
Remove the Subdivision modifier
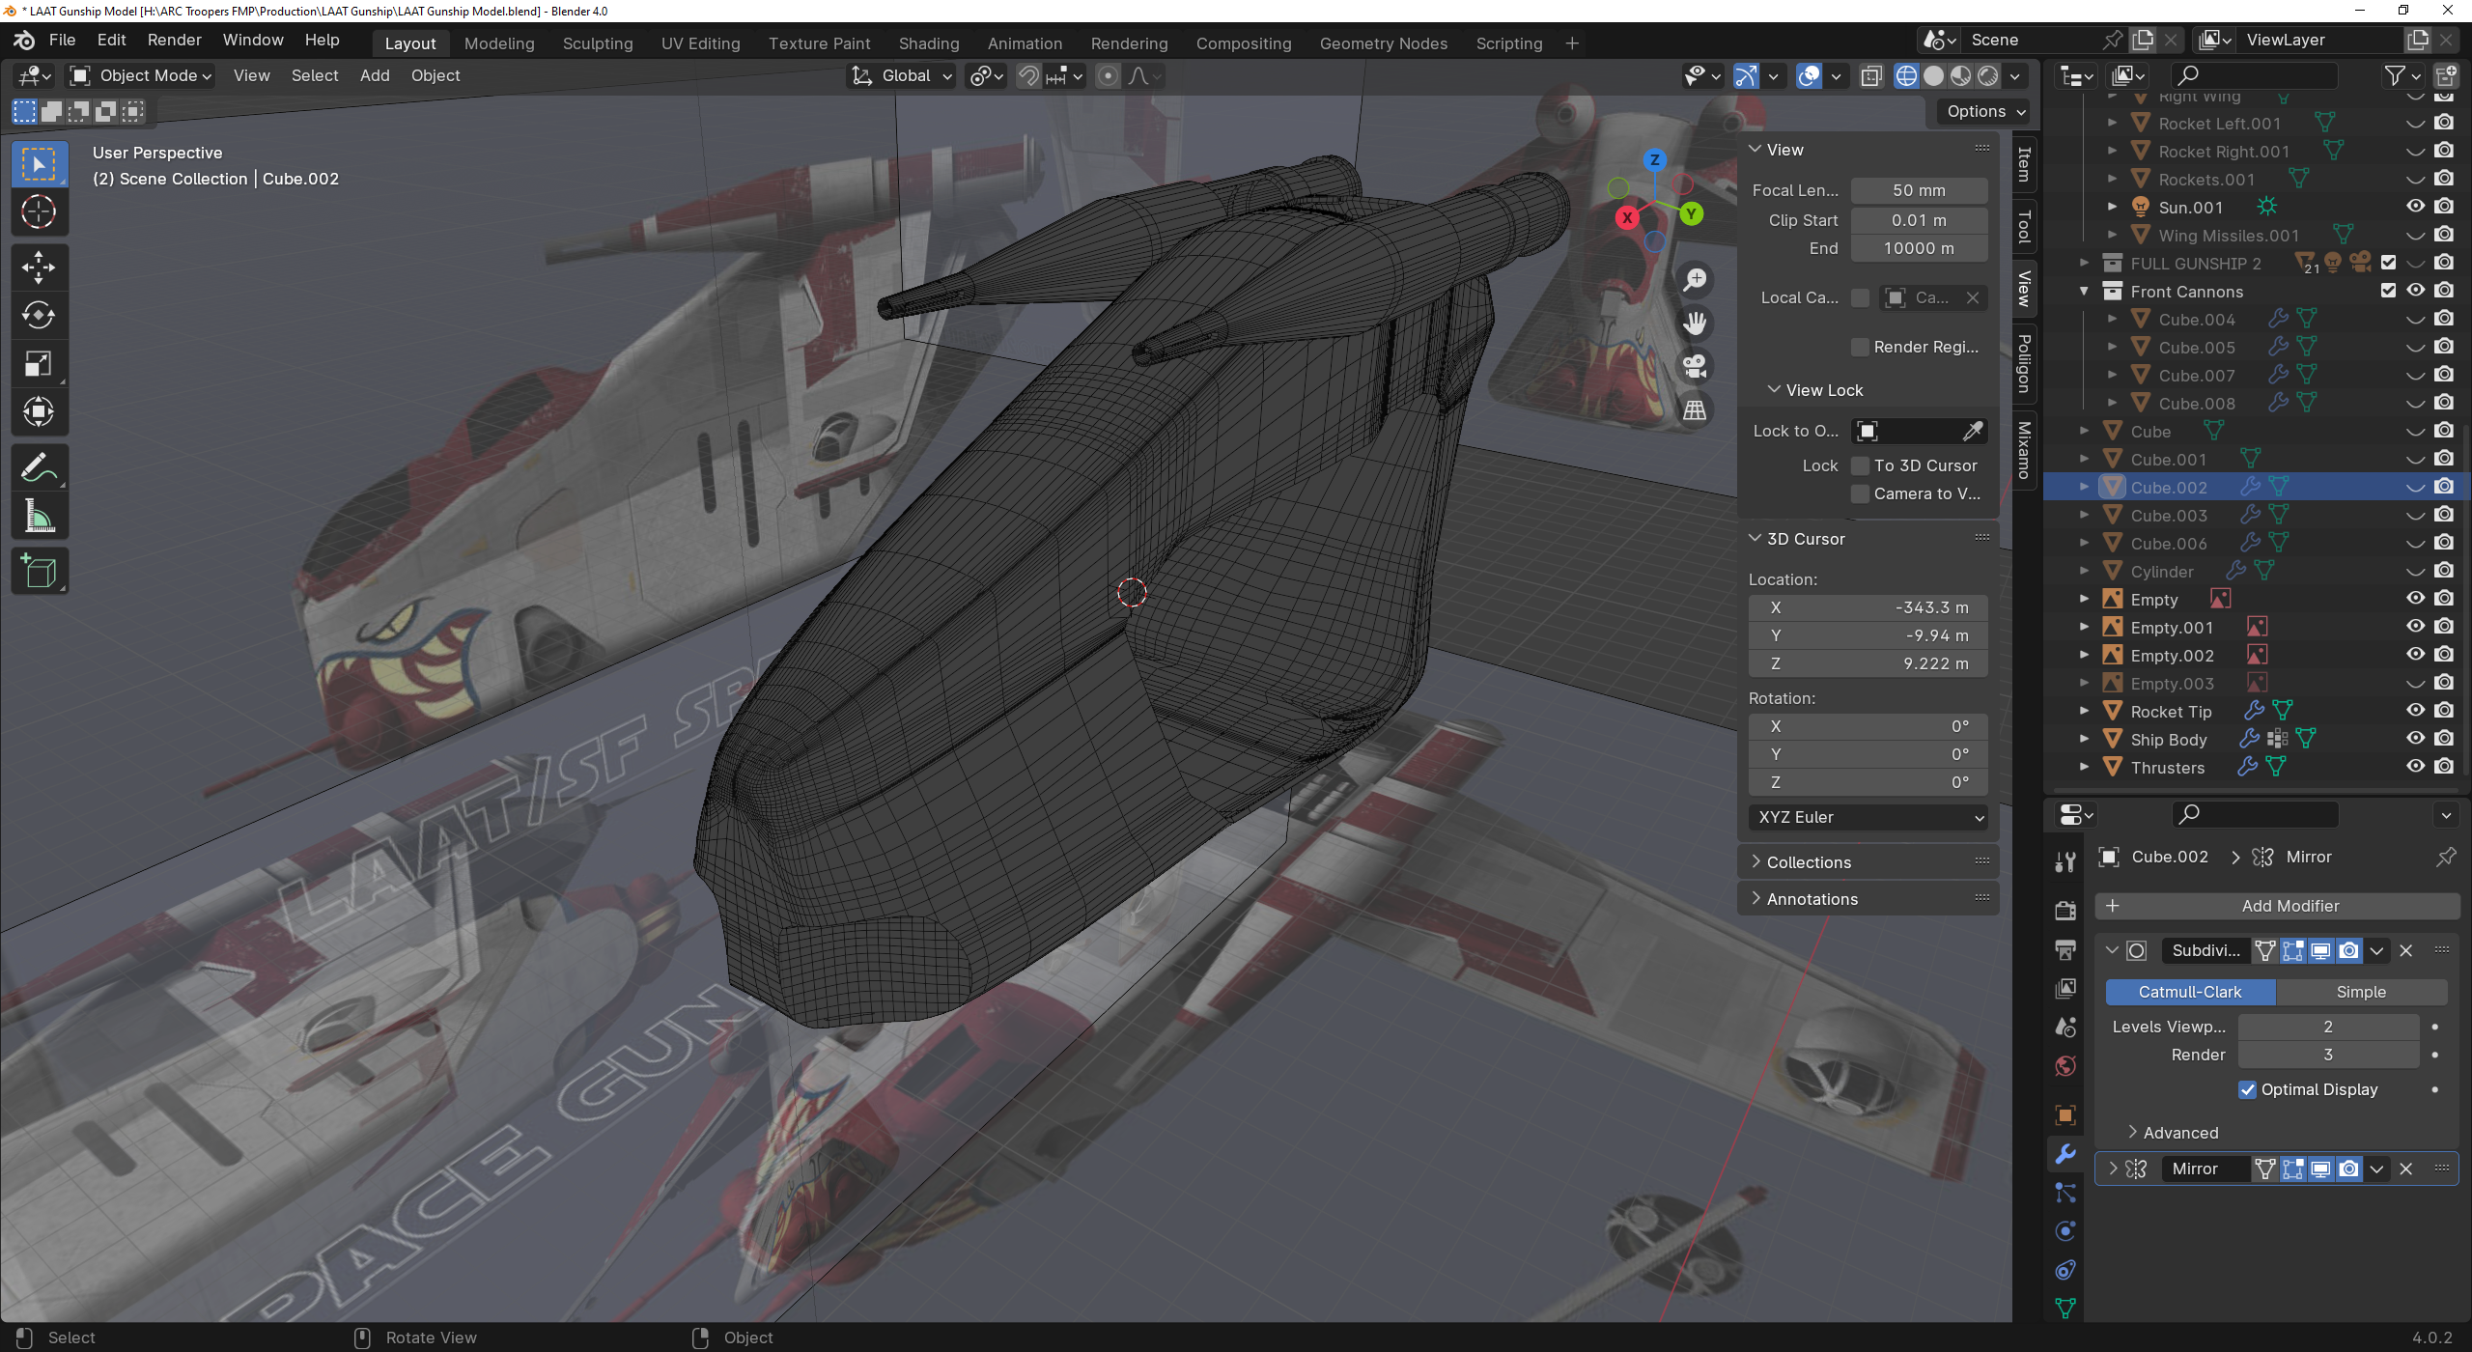point(2406,950)
